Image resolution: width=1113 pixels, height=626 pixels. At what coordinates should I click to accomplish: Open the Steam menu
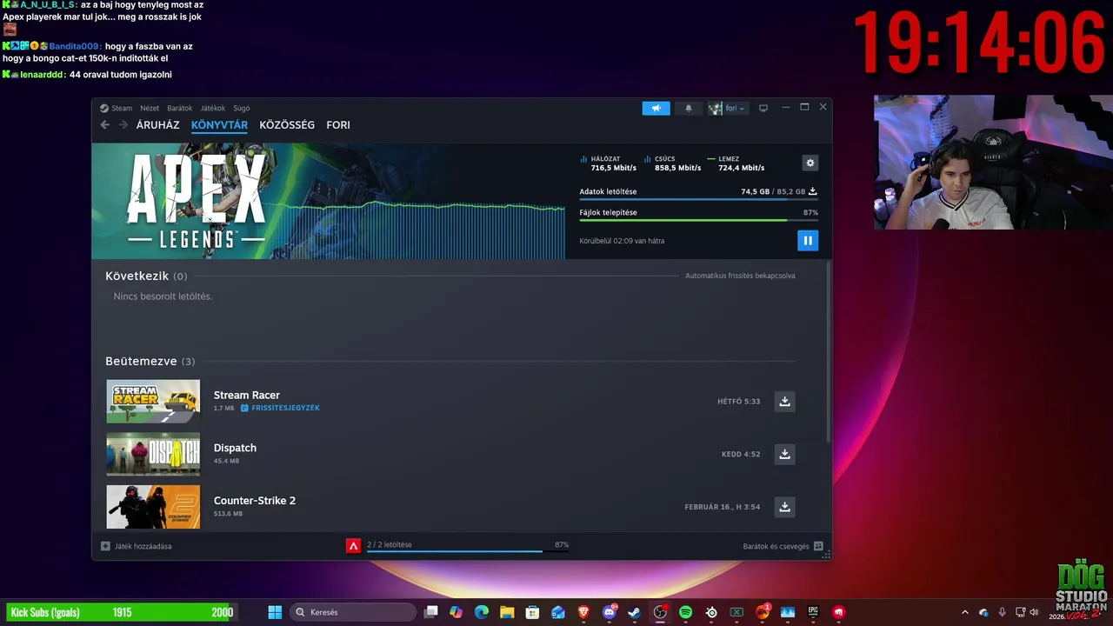click(x=117, y=108)
